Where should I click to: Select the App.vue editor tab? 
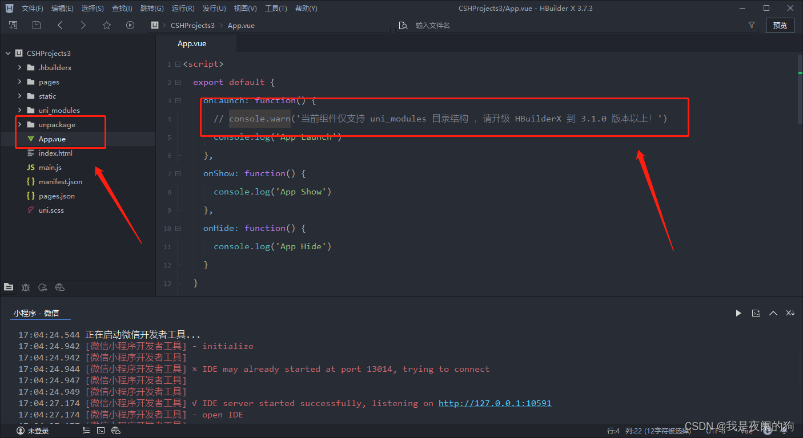(x=195, y=43)
